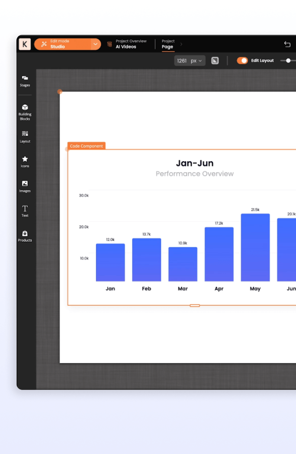Click the May bar in chart
Viewport: 296px width, 454px height.
click(255, 247)
